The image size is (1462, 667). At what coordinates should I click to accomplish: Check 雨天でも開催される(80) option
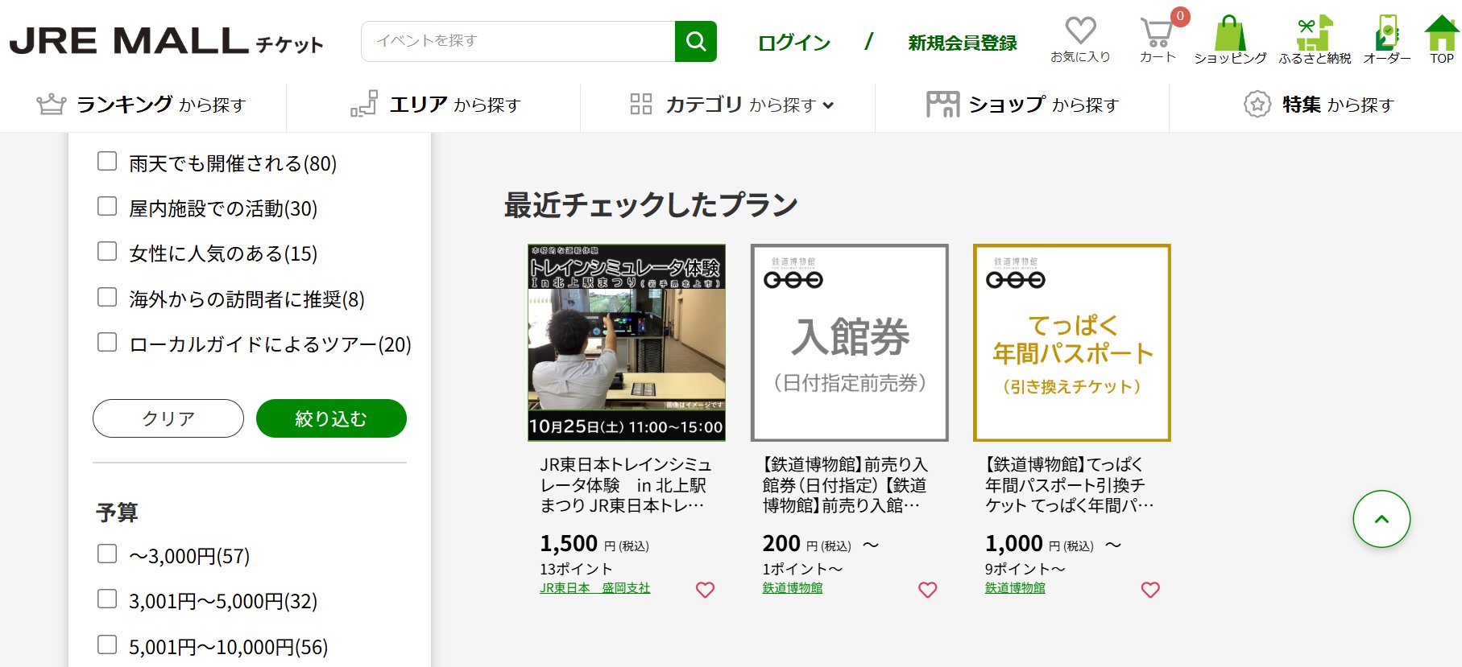pos(107,161)
